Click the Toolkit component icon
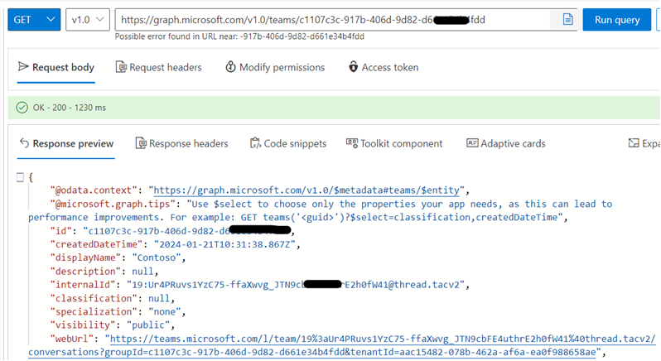661x361 pixels. click(x=351, y=142)
